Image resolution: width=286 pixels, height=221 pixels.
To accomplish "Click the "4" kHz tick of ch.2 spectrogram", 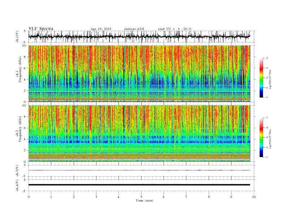I will pyautogui.click(x=25, y=139).
